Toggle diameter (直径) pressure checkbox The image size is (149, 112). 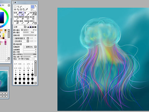25,59
